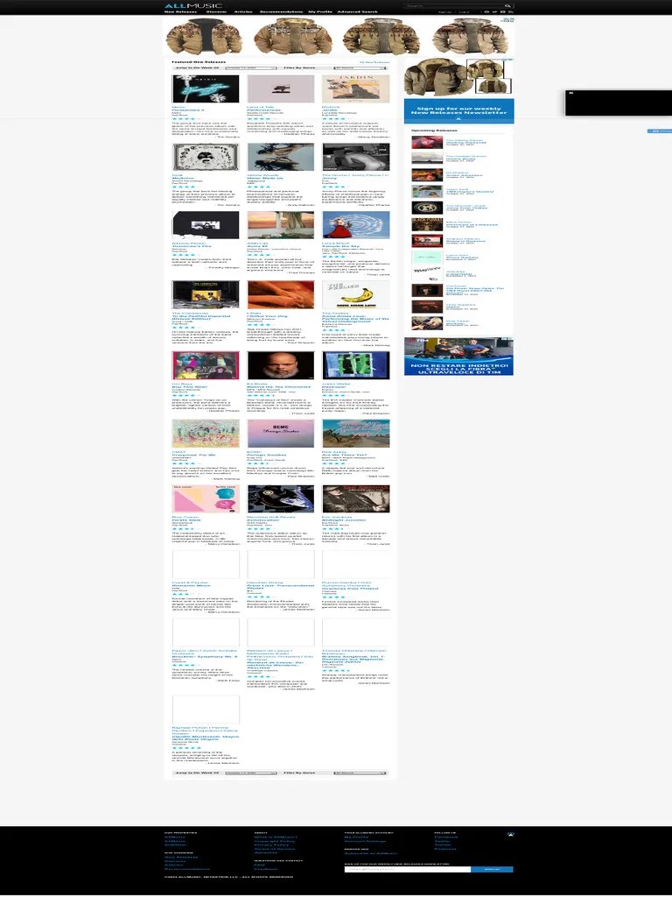Open What is AllMusic? footer link

click(276, 837)
